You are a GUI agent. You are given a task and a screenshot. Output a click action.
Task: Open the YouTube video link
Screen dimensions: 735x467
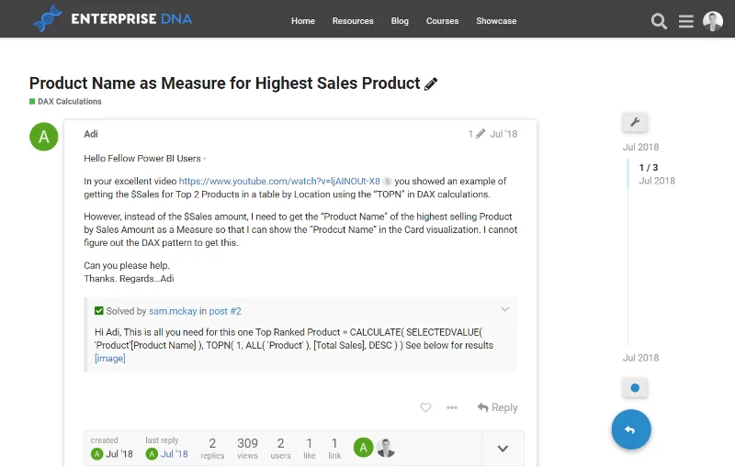(279, 181)
